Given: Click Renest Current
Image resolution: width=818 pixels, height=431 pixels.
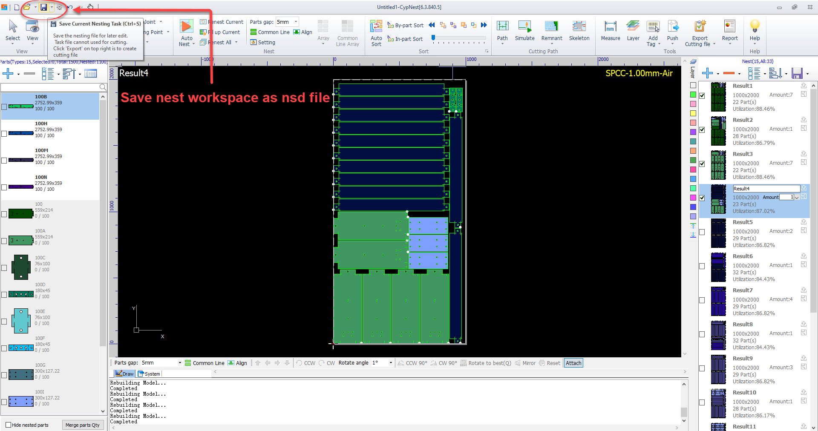Looking at the screenshot, I should 222,22.
